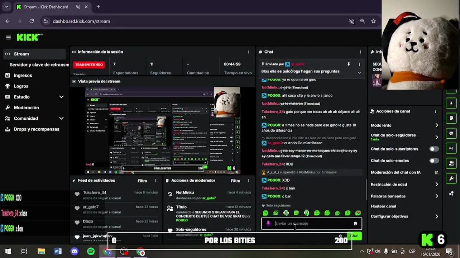Open the tab search dropdown
460x258 pixels.
[6, 7]
